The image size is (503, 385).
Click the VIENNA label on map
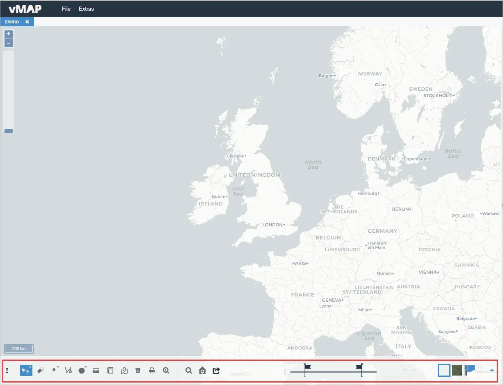tap(428, 273)
